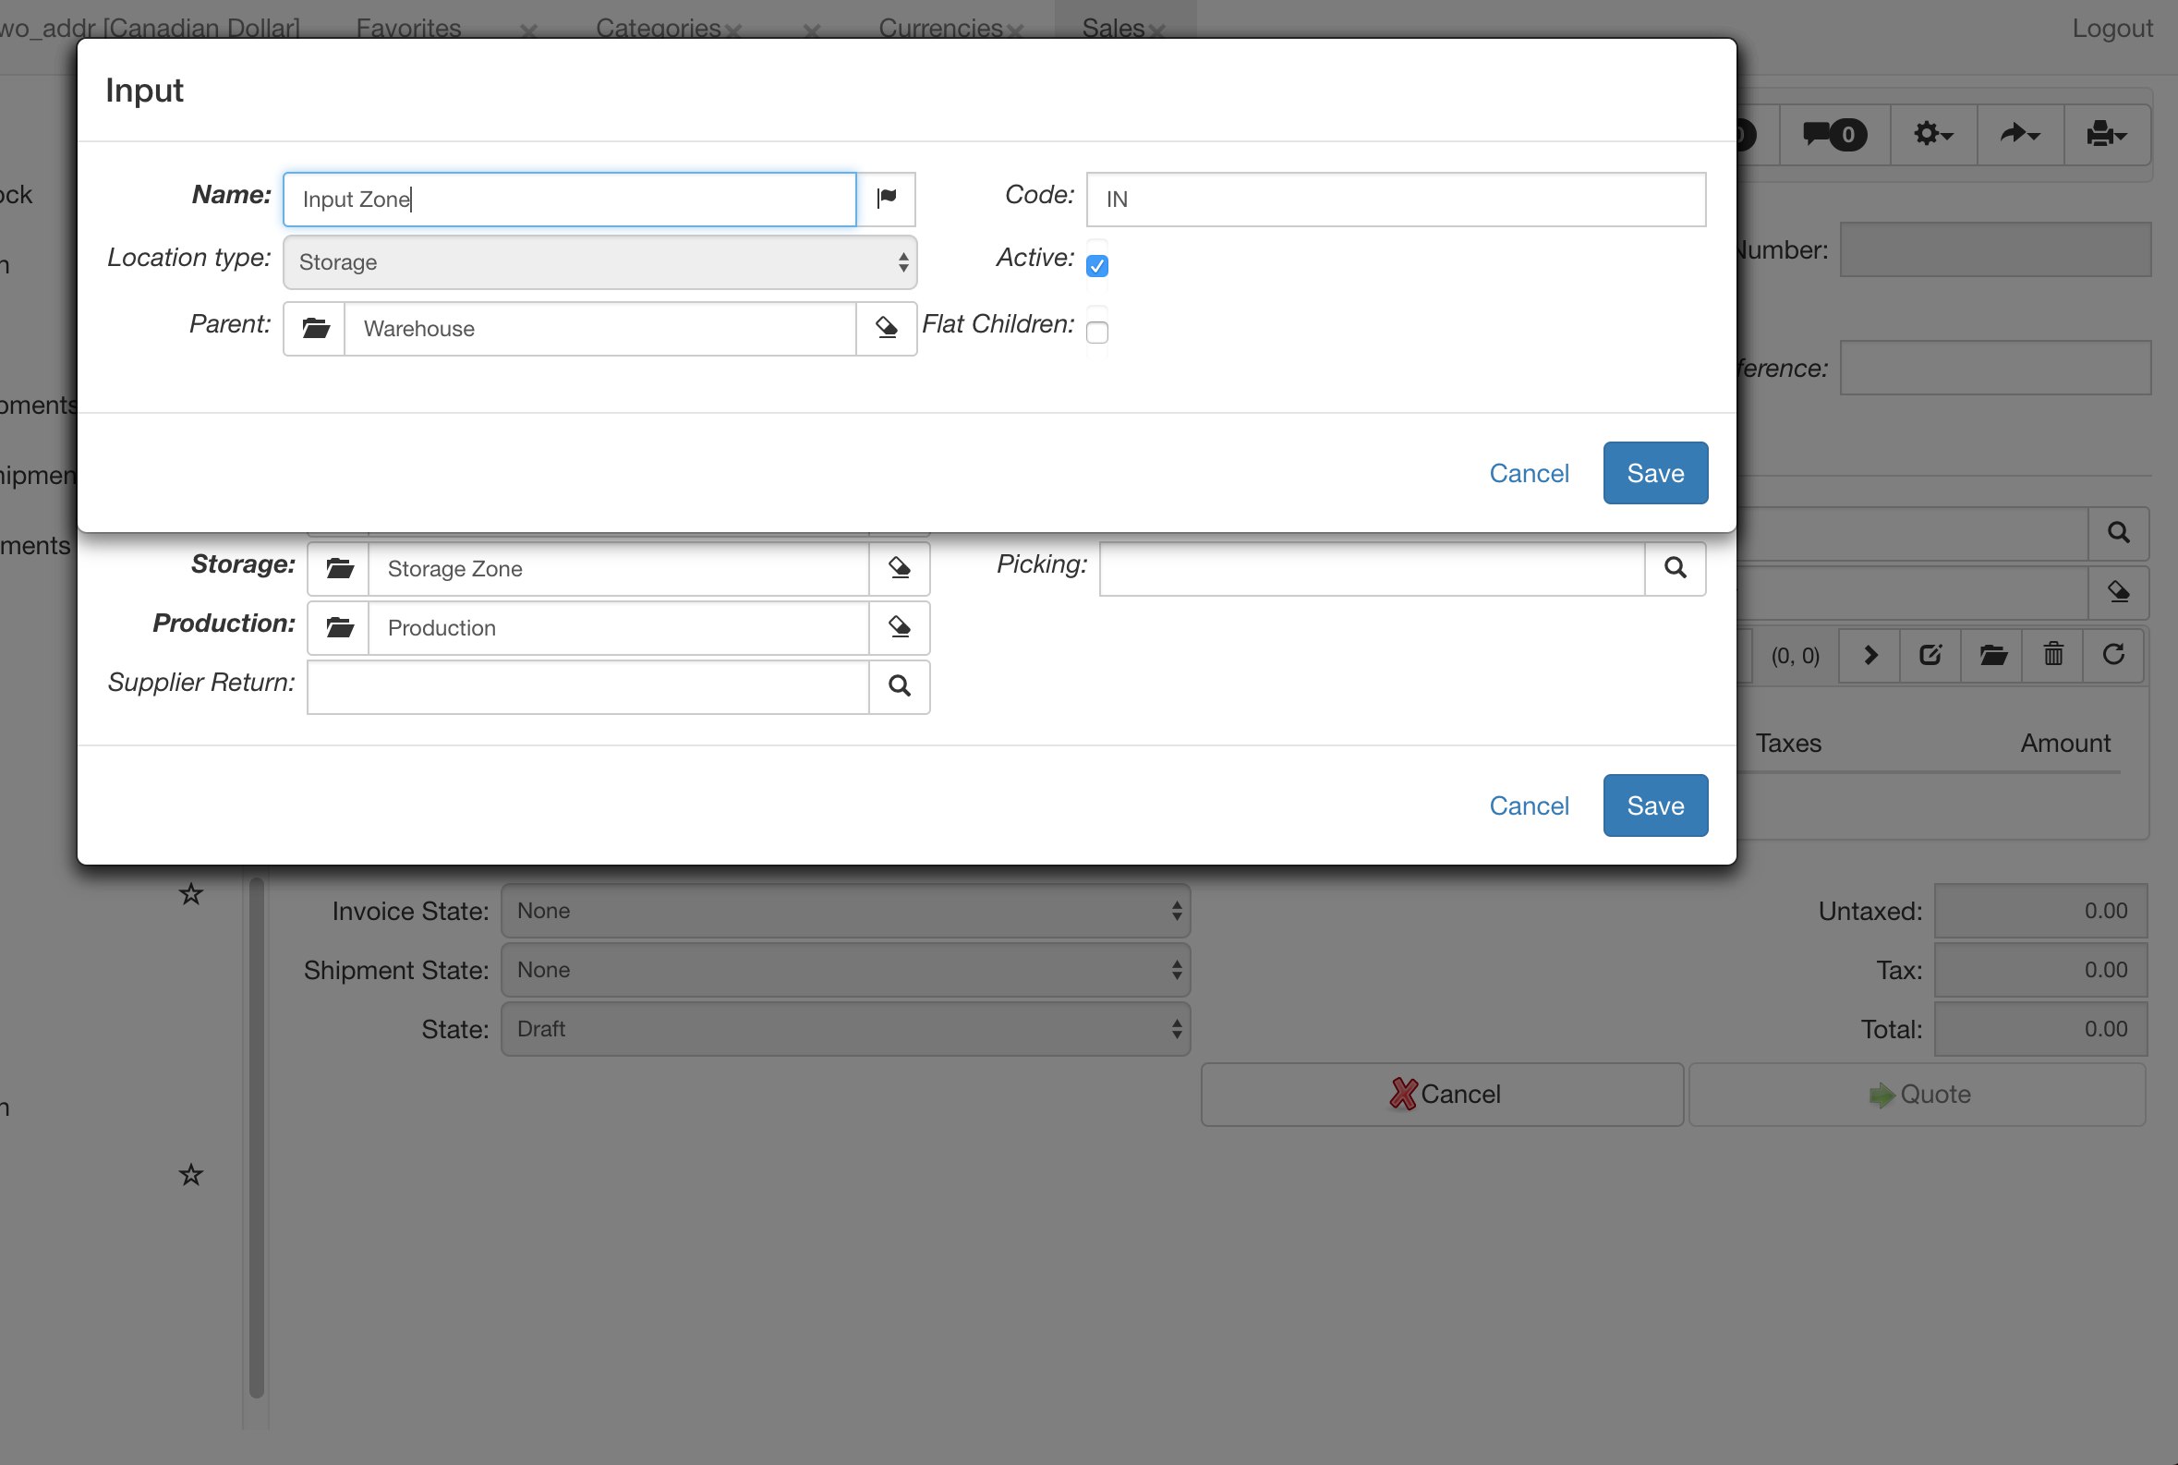2178x1465 pixels.
Task: Clear the Storage Zone field eraser icon
Action: pyautogui.click(x=899, y=568)
